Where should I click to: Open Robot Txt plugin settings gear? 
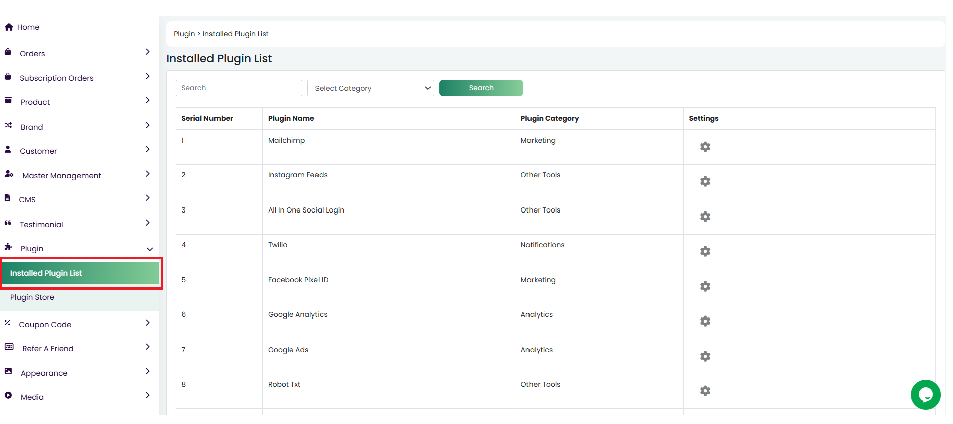(x=705, y=391)
